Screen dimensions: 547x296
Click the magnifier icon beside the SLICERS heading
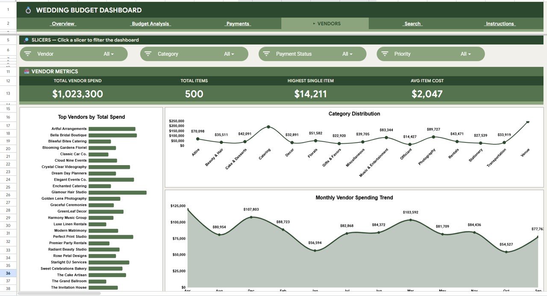26,40
